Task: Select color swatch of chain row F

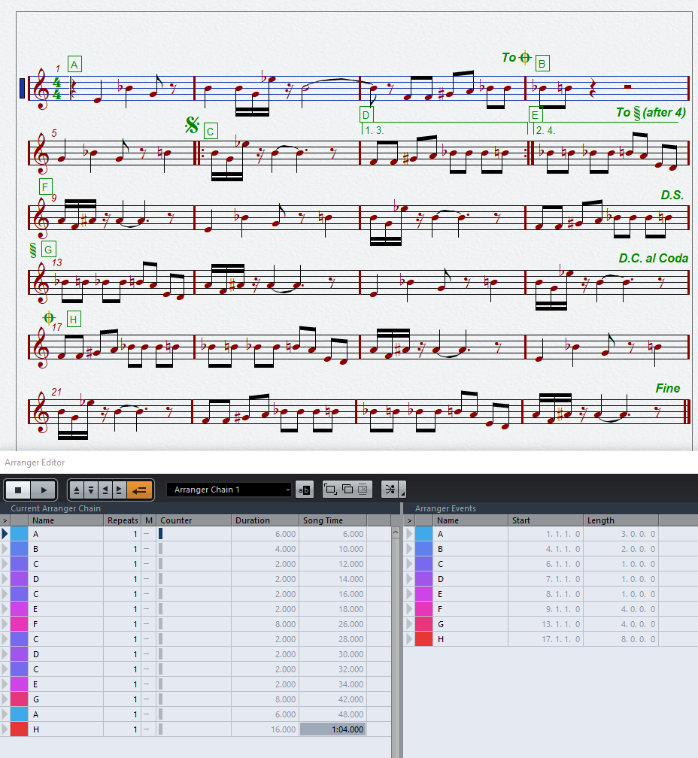Action: point(20,624)
